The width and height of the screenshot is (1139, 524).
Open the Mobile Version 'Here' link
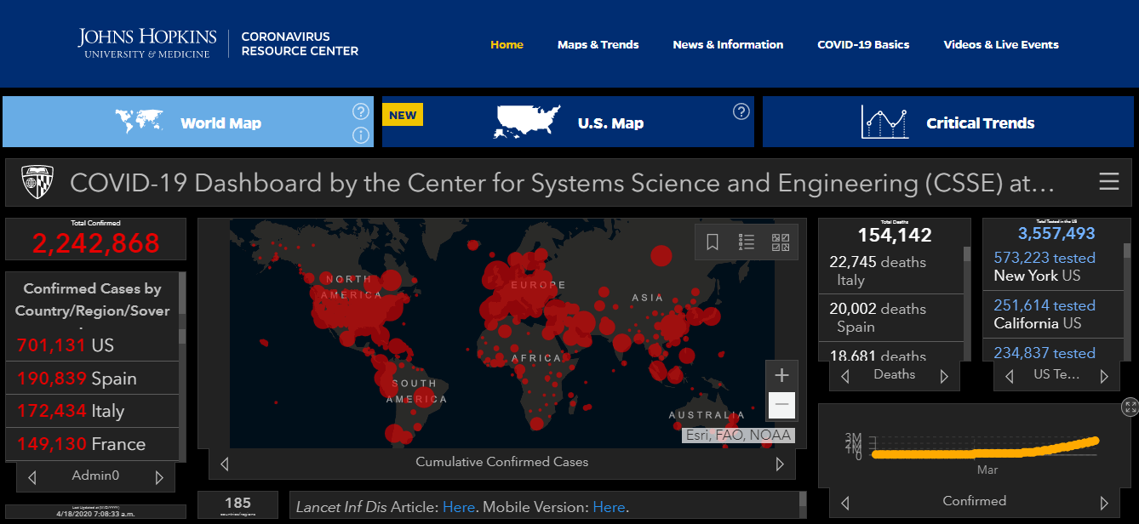(x=609, y=507)
